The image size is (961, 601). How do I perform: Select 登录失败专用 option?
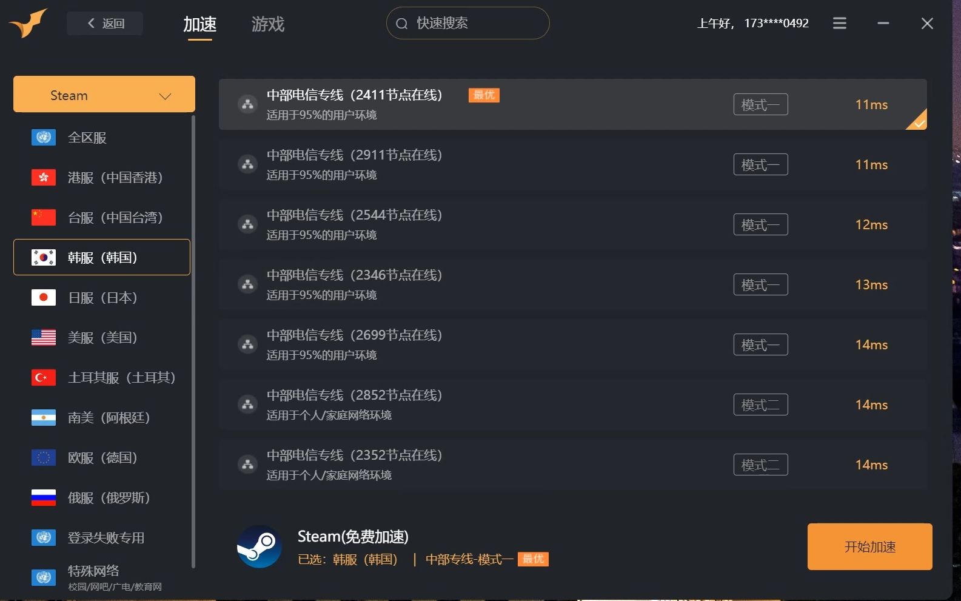(102, 537)
